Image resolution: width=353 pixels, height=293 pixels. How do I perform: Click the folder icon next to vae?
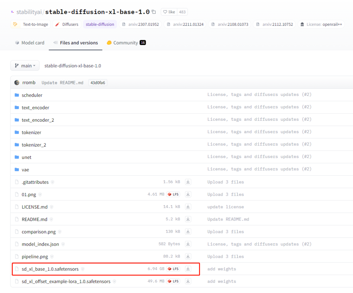point(17,169)
